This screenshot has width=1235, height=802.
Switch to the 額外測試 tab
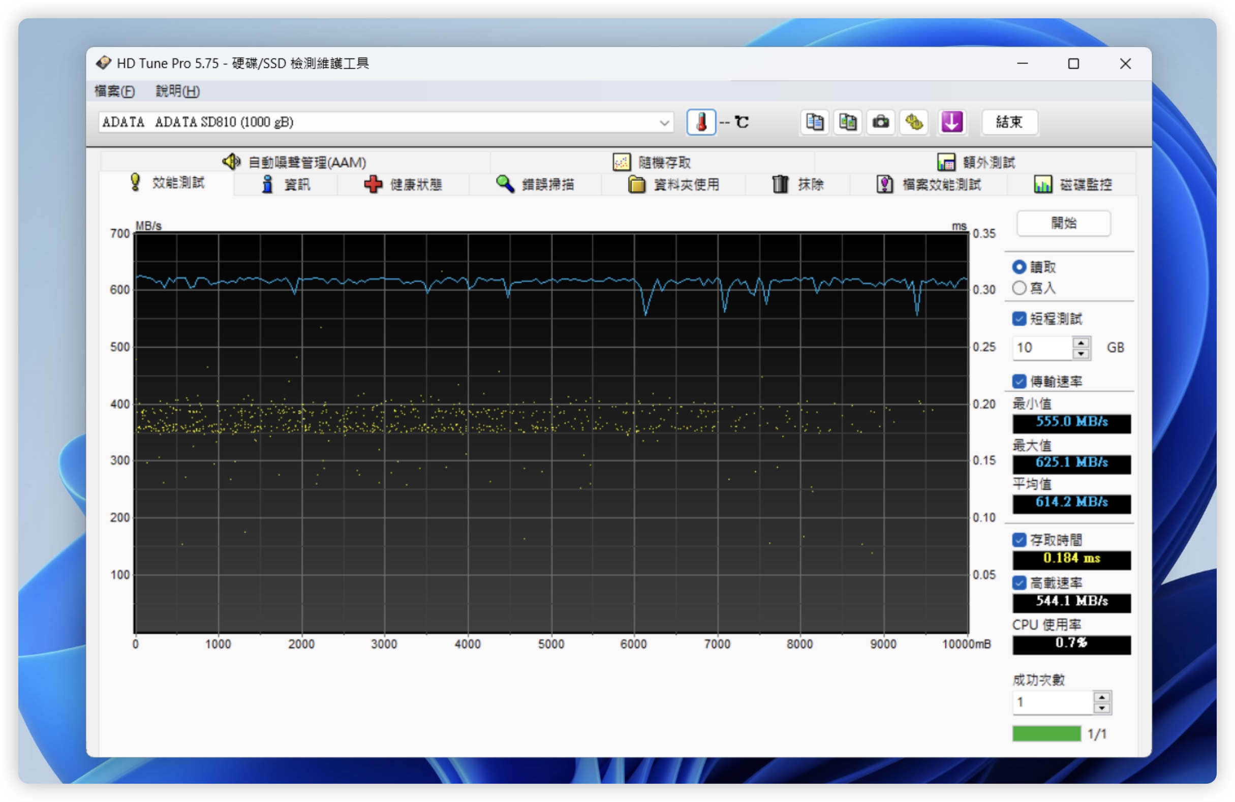(975, 162)
